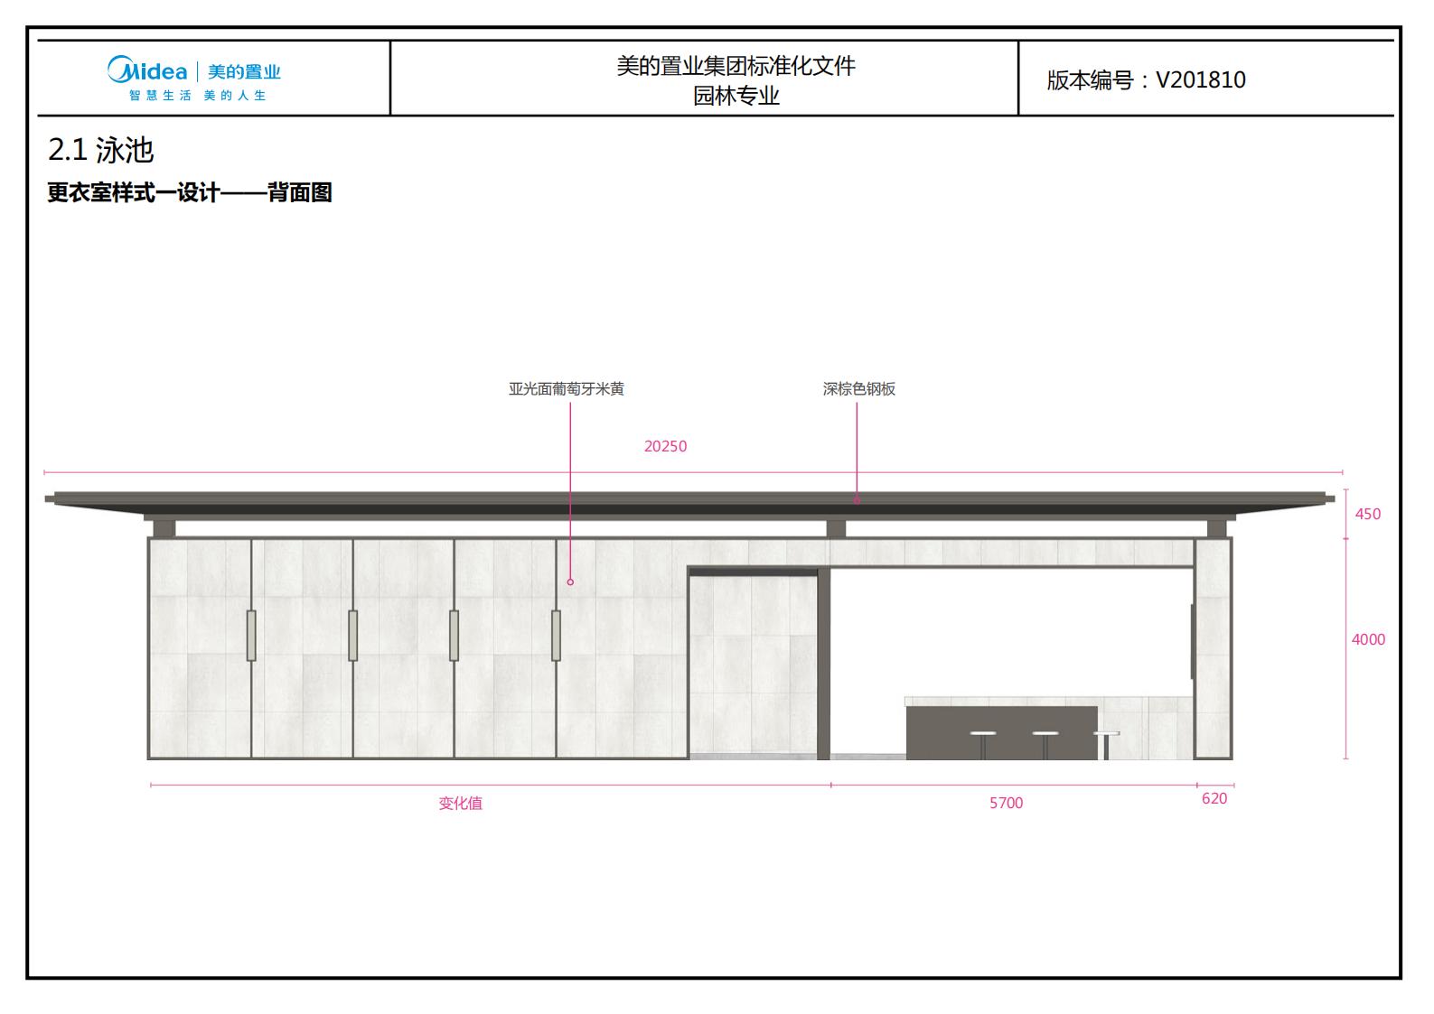Click the recessed door panel in the elevation
1434x1014 pixels.
coord(753,662)
